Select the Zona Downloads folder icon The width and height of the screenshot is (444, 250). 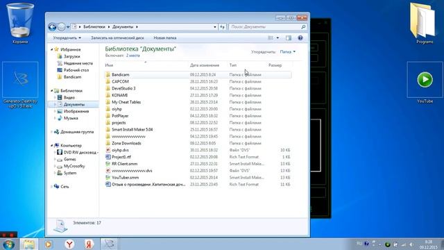click(108, 143)
